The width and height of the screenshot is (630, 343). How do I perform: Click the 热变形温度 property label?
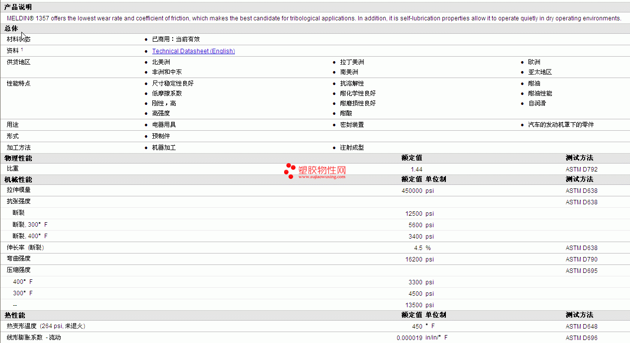point(46,326)
